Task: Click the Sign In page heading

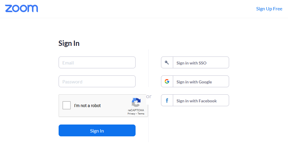Action: pyautogui.click(x=69, y=43)
